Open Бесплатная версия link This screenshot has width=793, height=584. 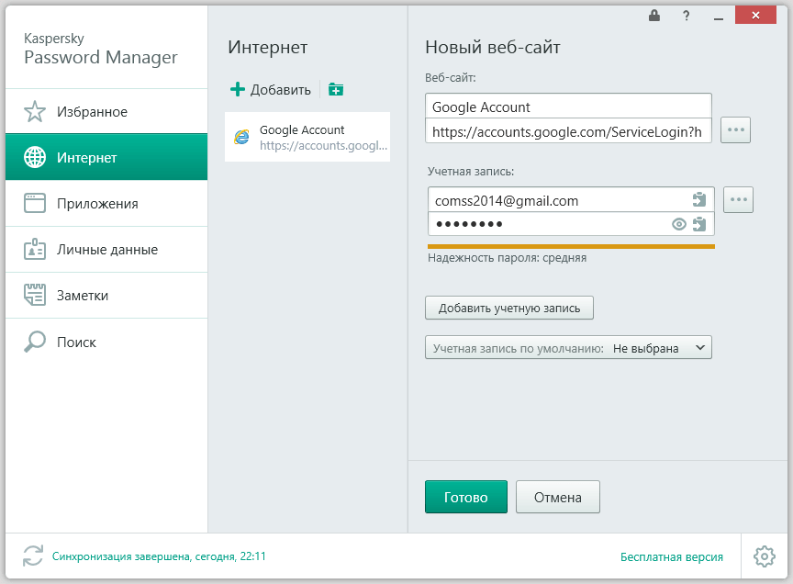[x=673, y=556]
